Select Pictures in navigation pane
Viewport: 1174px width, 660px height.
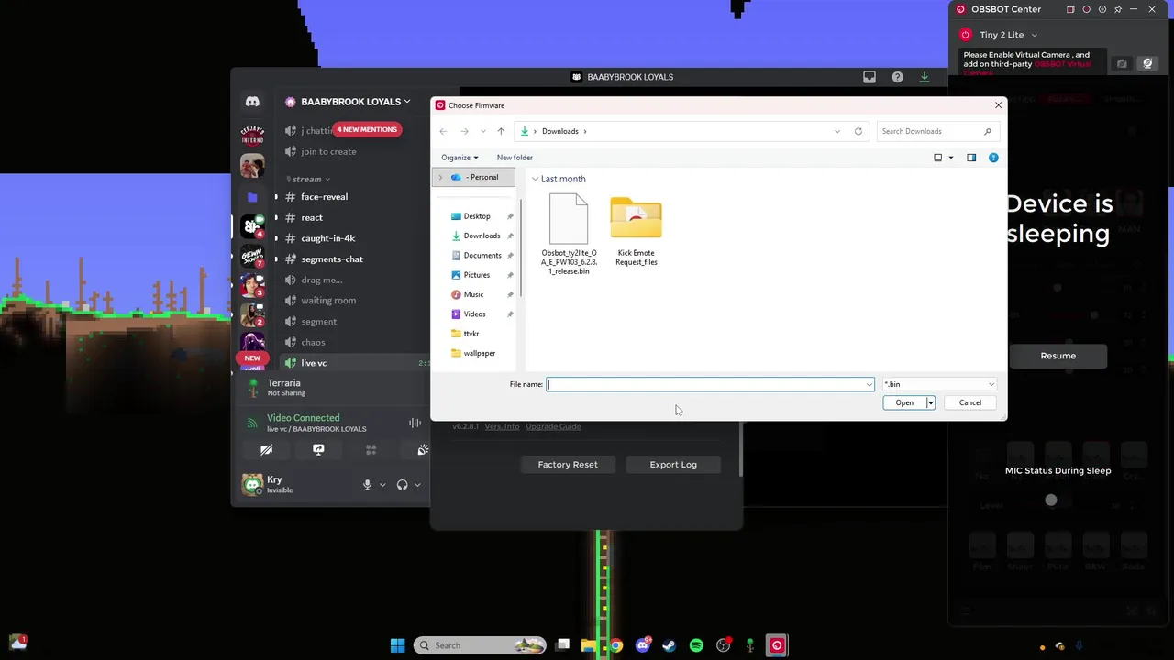pos(477,275)
